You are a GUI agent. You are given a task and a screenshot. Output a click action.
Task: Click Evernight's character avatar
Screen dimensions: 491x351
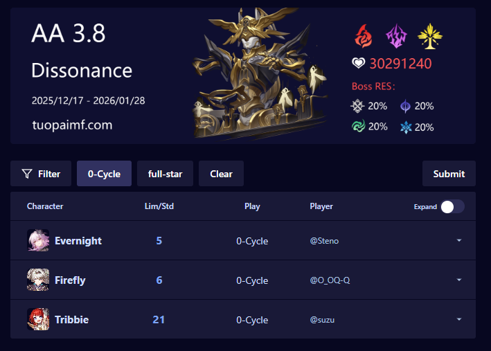(x=38, y=240)
